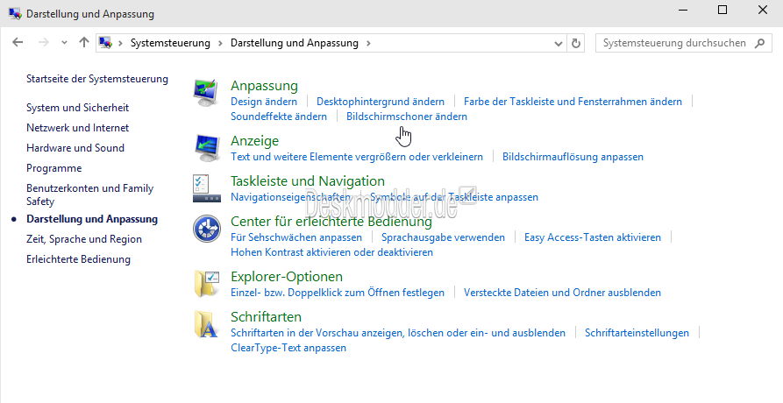Viewport: 783px width, 403px height.
Task: Open the Explorer-Optionen folder icon
Action: click(207, 283)
